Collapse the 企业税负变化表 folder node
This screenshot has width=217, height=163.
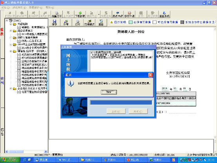click(x=11, y=88)
